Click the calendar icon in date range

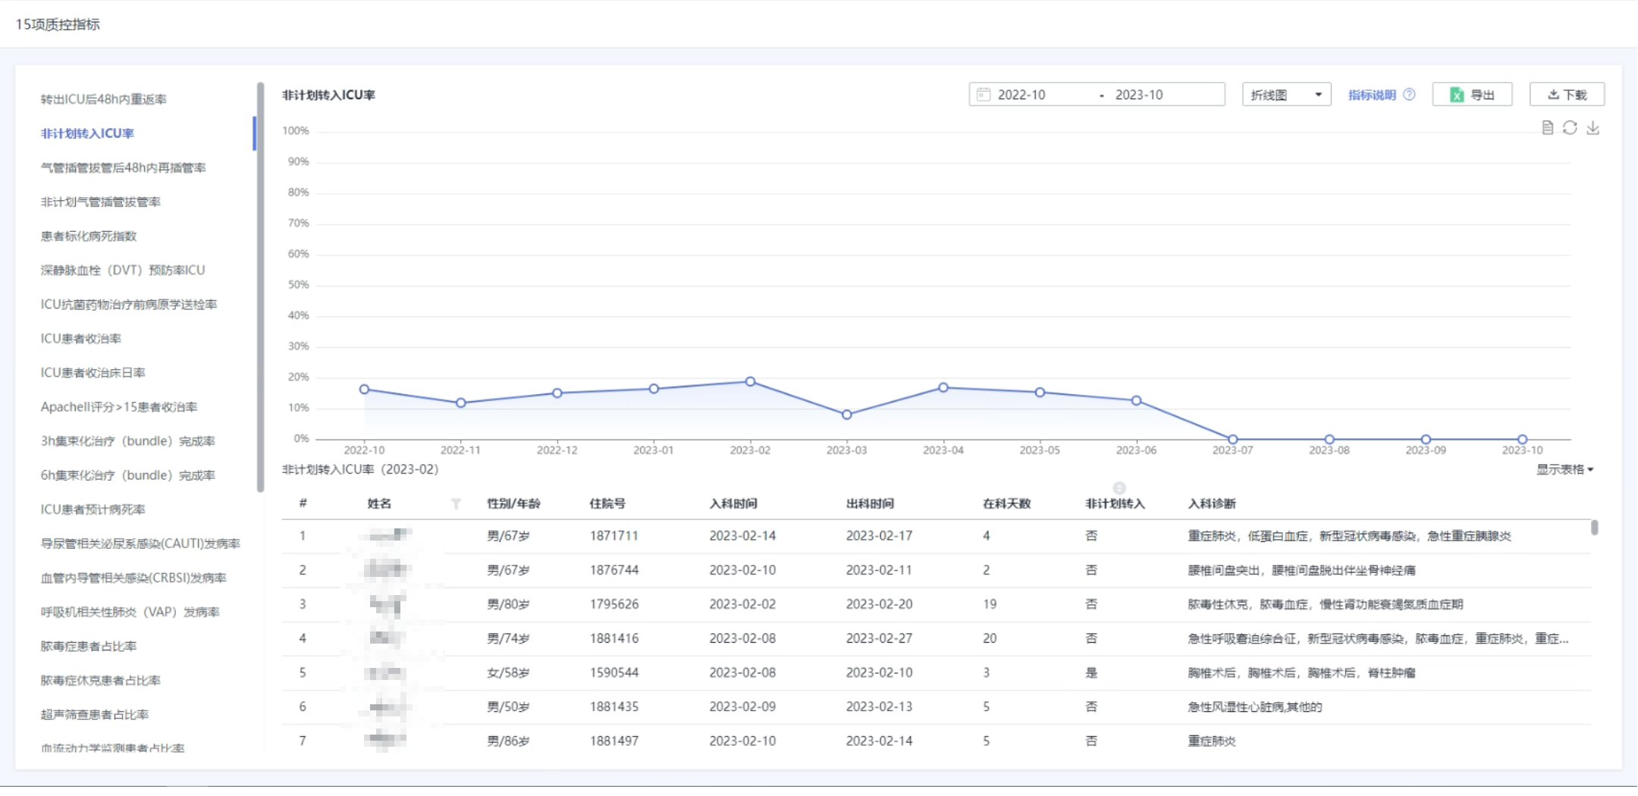tap(984, 94)
